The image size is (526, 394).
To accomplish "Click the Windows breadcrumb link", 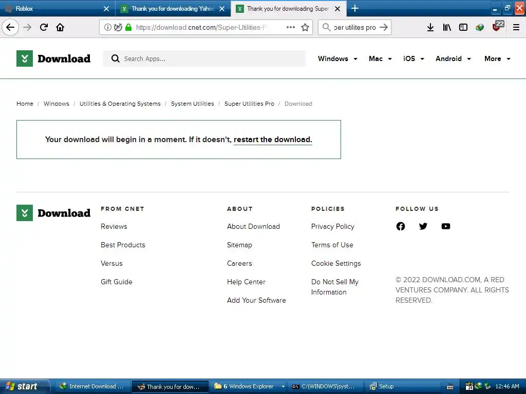I will pyautogui.click(x=57, y=104).
